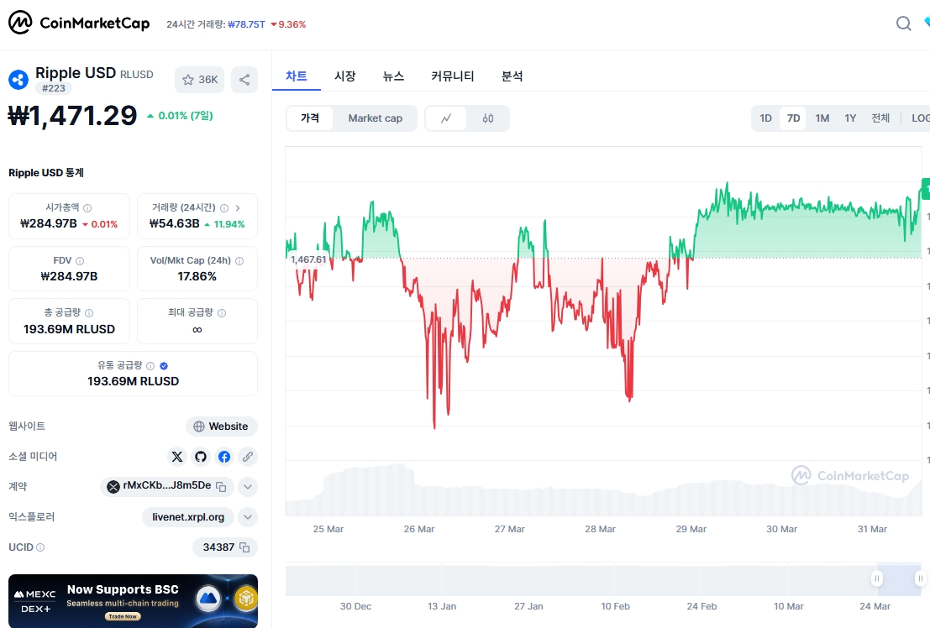
Task: Open the 차트 tab
Action: pos(297,76)
